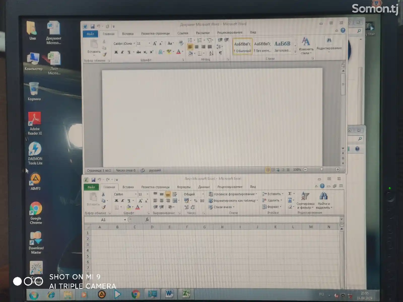
Task: Click the Word bullets list icon
Action: tap(190, 40)
